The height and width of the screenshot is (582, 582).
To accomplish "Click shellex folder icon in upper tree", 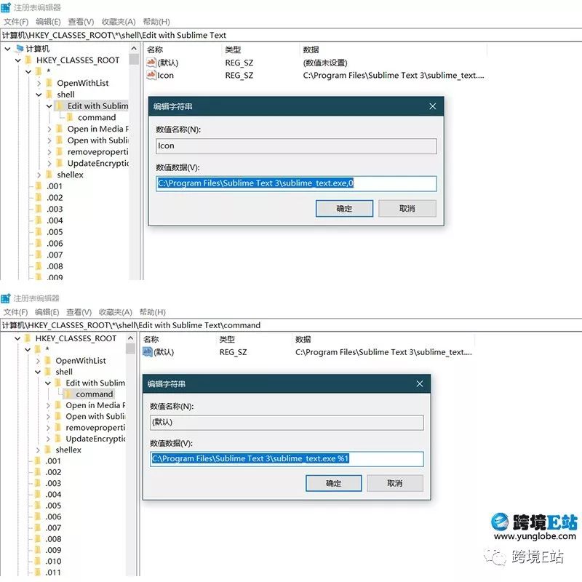I will coord(49,175).
